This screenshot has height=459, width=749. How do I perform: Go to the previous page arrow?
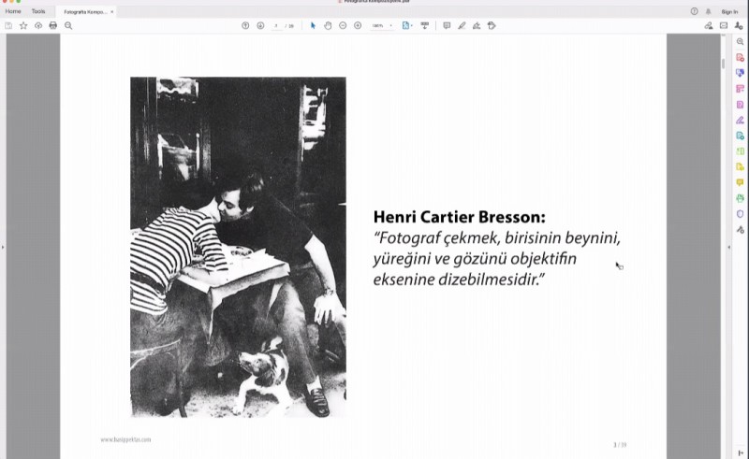[245, 25]
